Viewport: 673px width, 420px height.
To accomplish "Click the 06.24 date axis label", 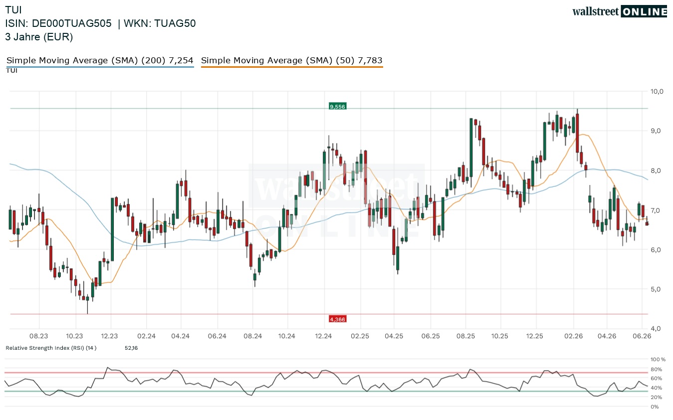I will click(217, 336).
